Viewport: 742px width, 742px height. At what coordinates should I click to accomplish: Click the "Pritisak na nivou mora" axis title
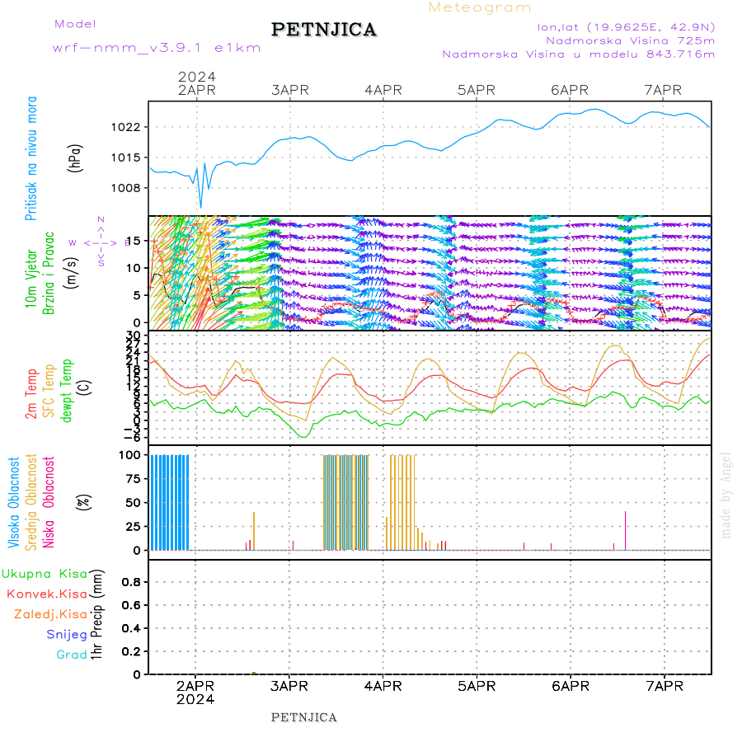pyautogui.click(x=31, y=158)
